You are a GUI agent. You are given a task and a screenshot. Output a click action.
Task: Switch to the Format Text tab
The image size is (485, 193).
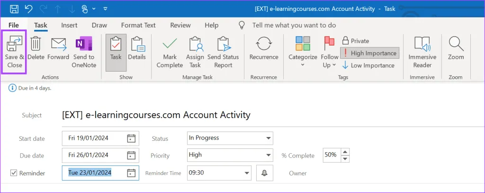[x=138, y=25]
